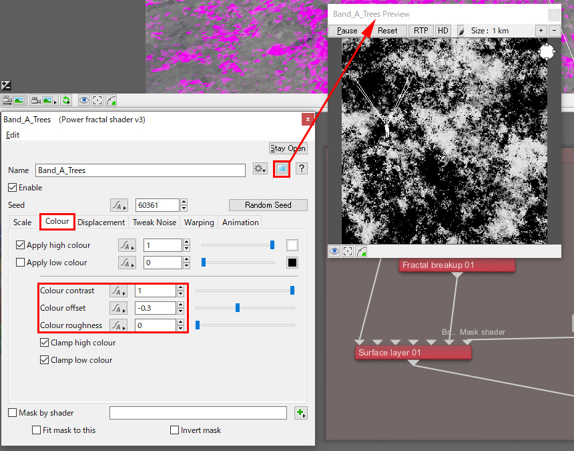Uncheck Clamp high colour
Viewport: 574px width, 451px height.
point(45,343)
